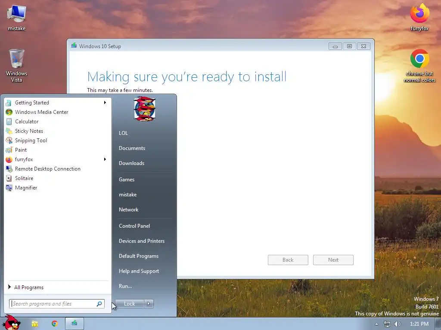Open Network from Start menu
441x330 pixels.
pos(128,210)
